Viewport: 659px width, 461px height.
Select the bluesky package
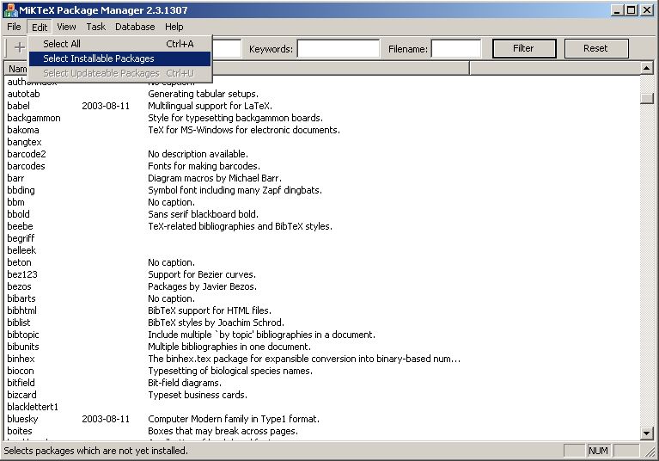click(22, 420)
